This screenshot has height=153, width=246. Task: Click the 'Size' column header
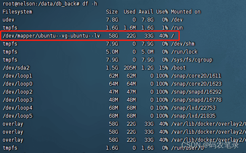[112, 12]
